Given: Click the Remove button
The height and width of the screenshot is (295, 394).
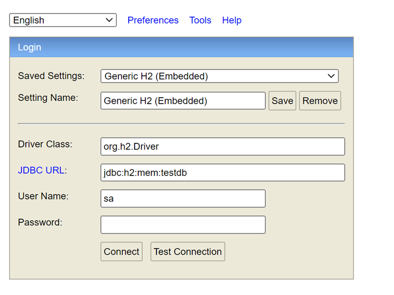Looking at the screenshot, I should coord(320,101).
